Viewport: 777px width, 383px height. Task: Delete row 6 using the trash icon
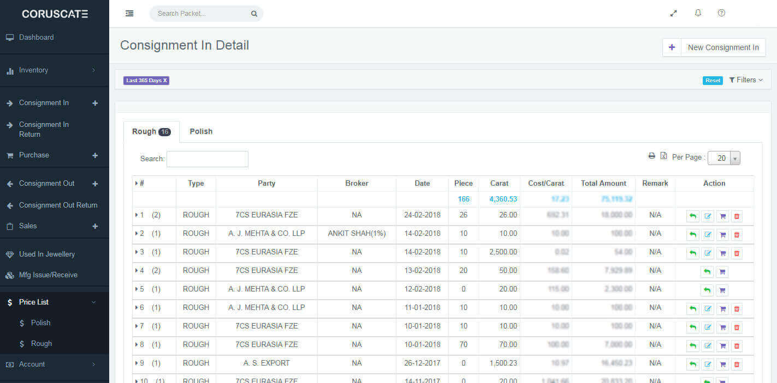pyautogui.click(x=737, y=309)
